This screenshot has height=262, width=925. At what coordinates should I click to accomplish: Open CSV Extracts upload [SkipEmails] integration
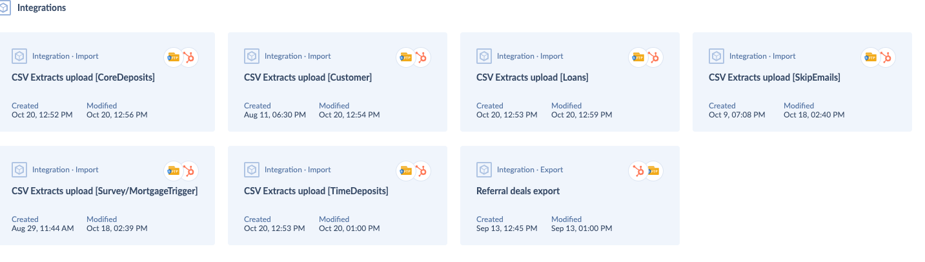775,78
